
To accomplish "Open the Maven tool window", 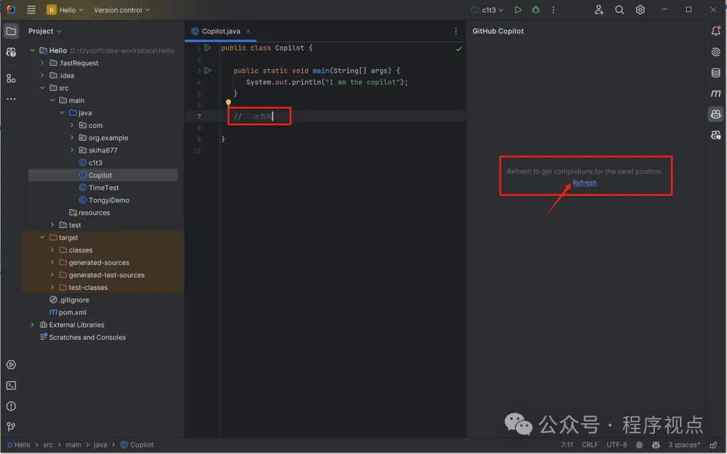I will click(716, 93).
